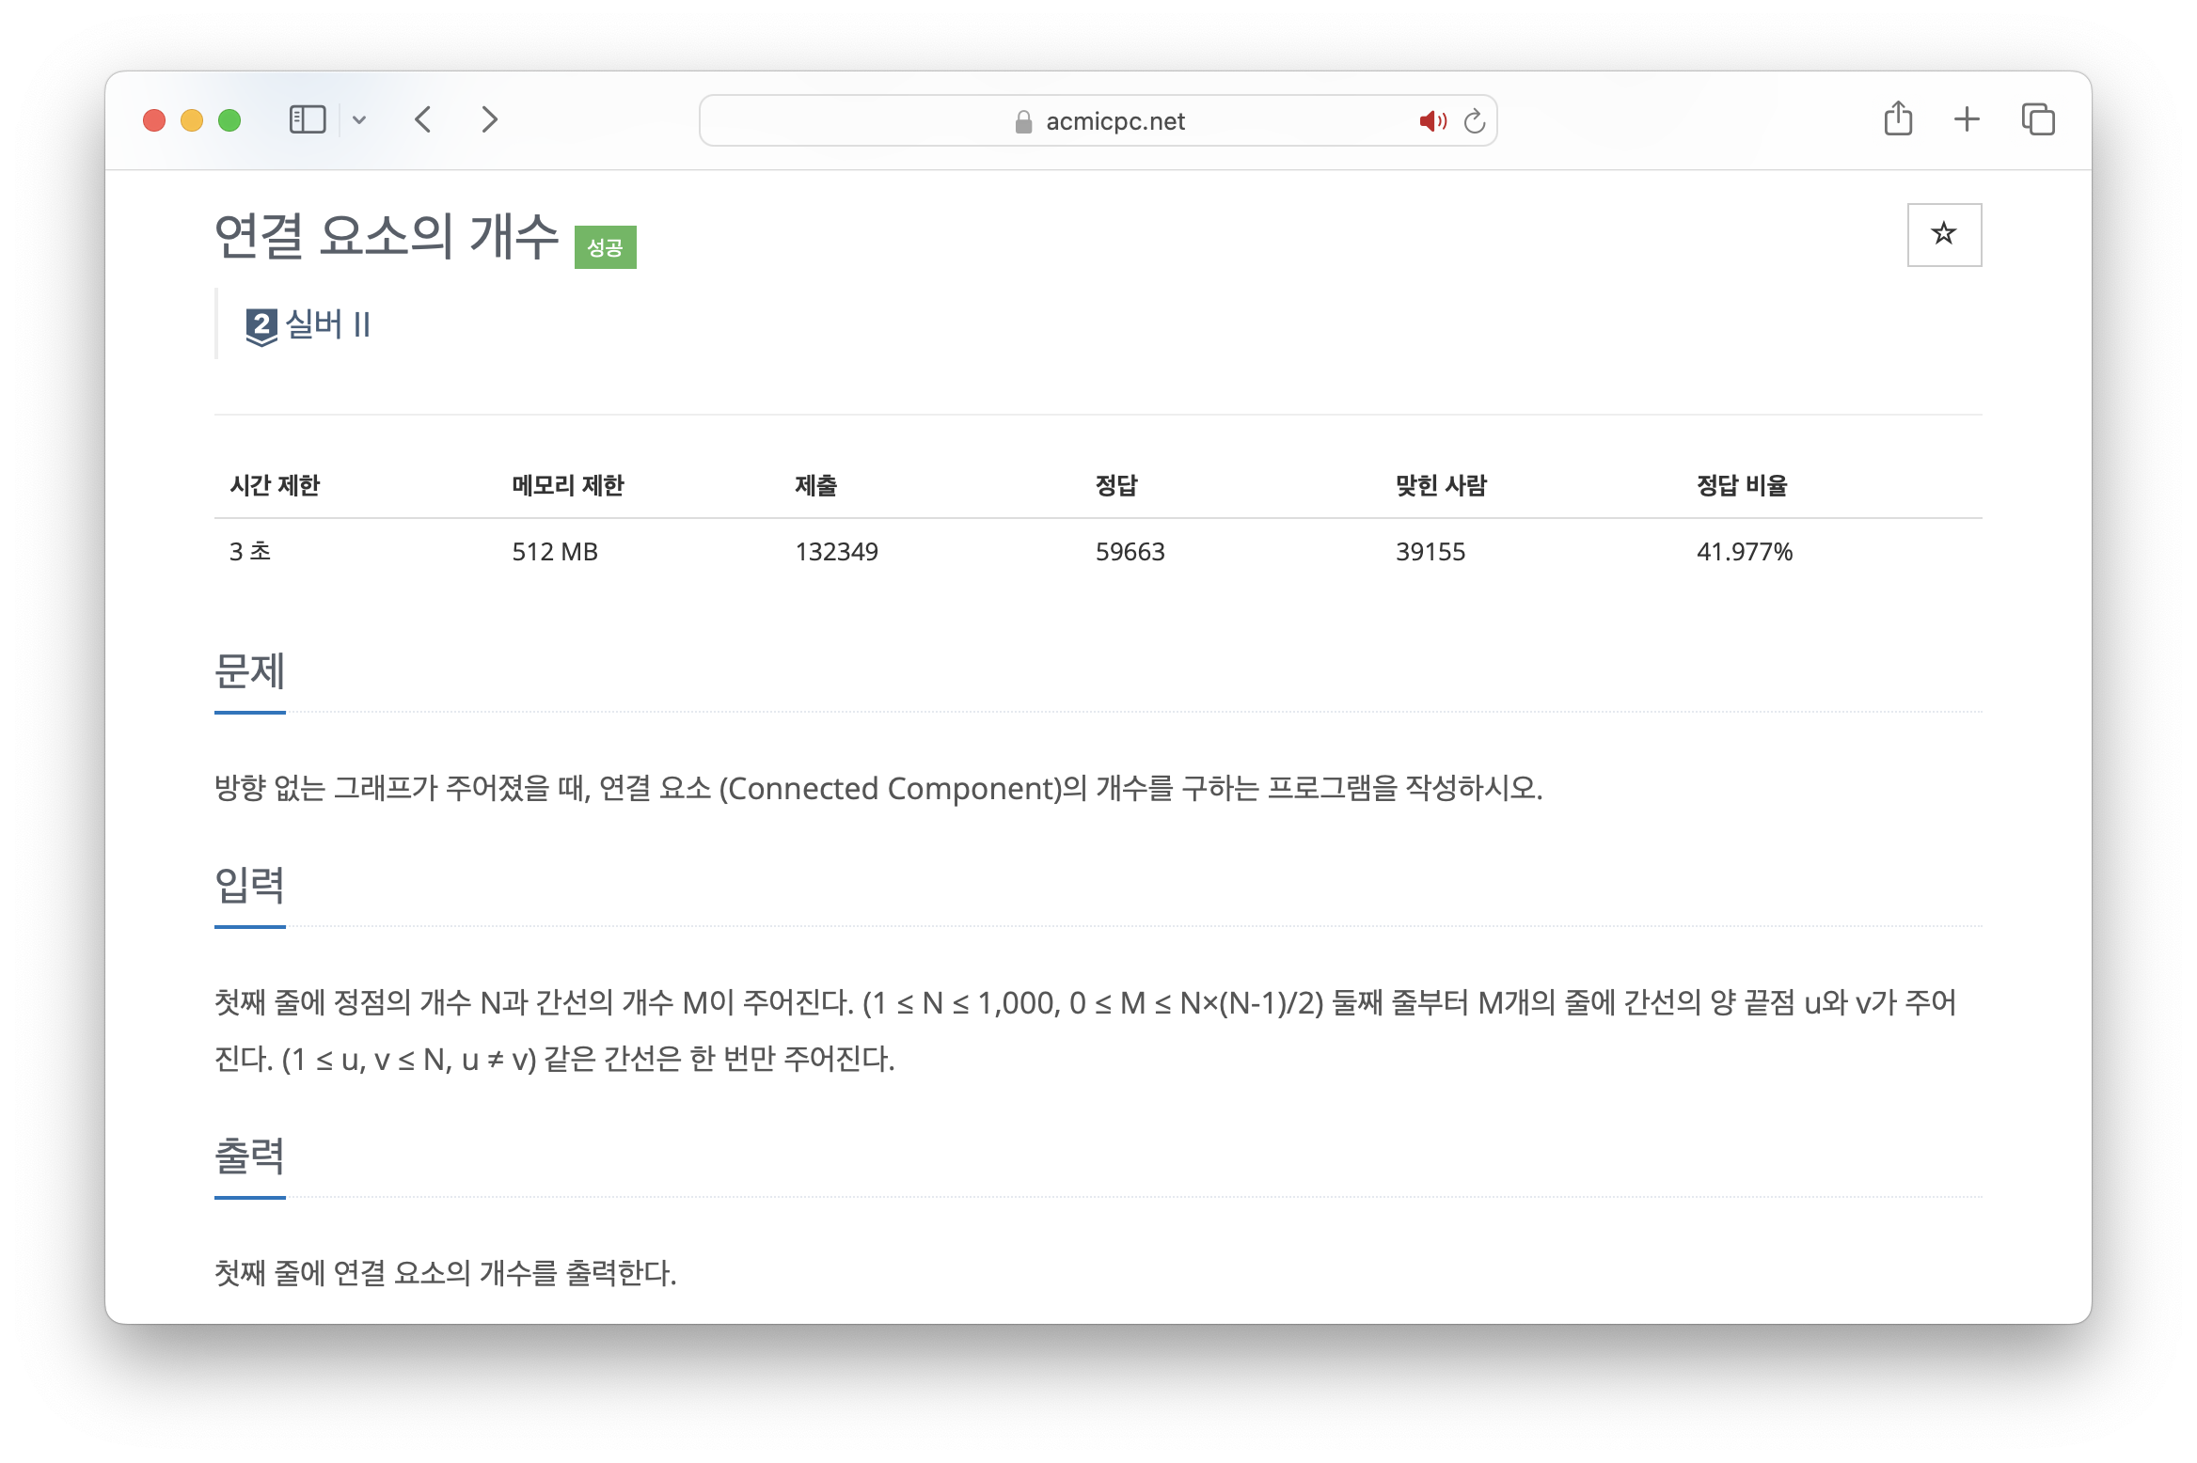Screen dimensions: 2197x1463
Task: Click the 맞힌 사람 column header
Action: pyautogui.click(x=1440, y=485)
